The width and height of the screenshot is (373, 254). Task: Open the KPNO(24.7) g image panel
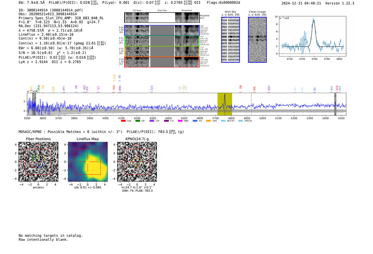(x=137, y=162)
